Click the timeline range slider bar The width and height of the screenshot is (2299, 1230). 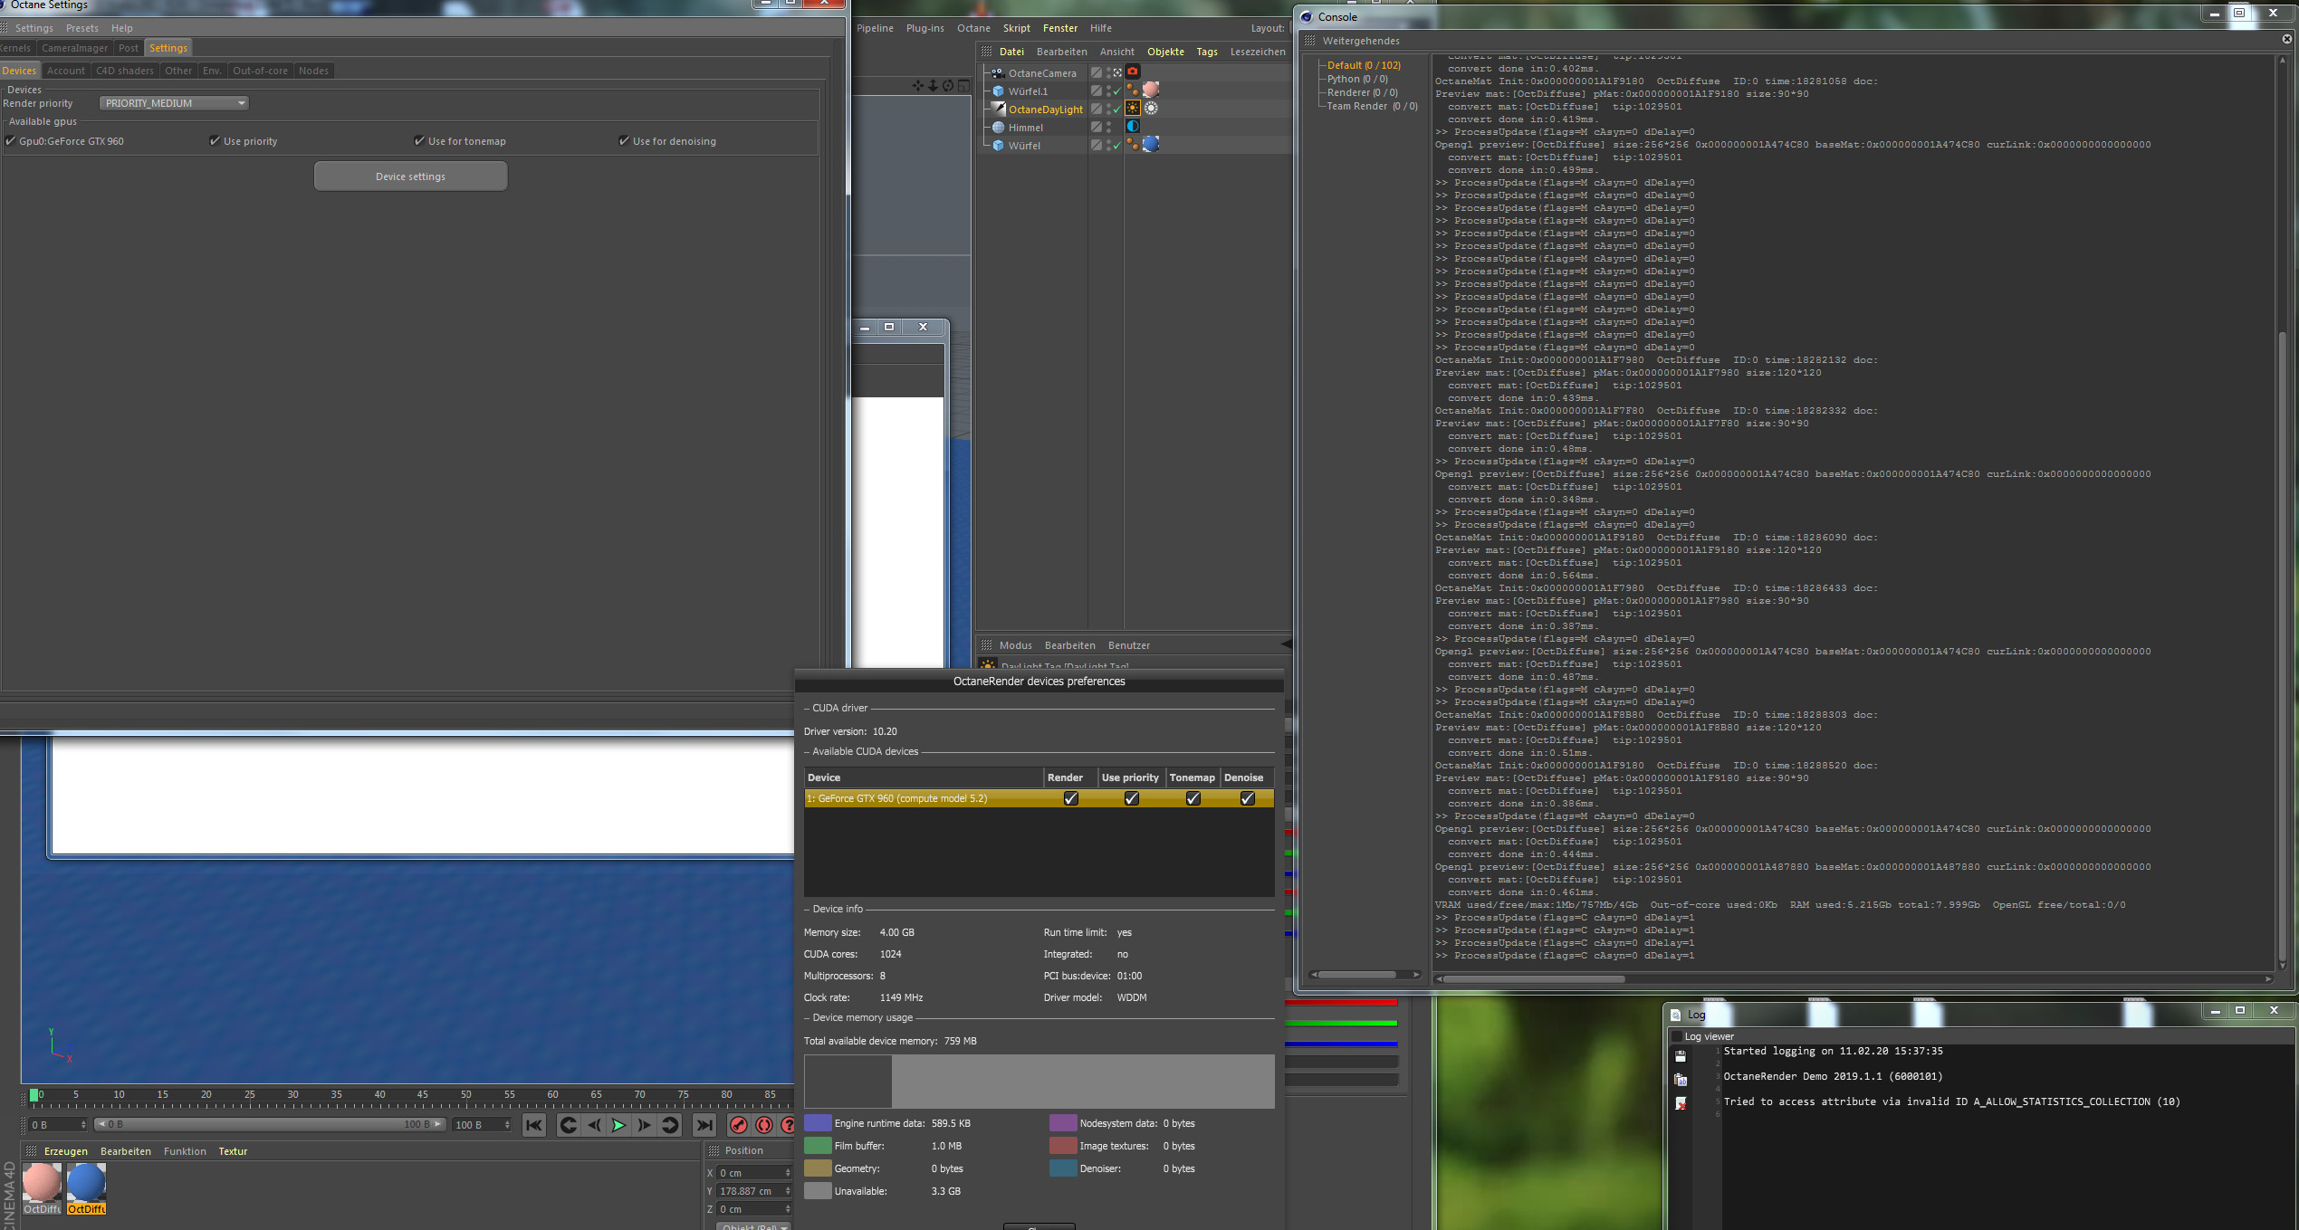click(x=270, y=1124)
